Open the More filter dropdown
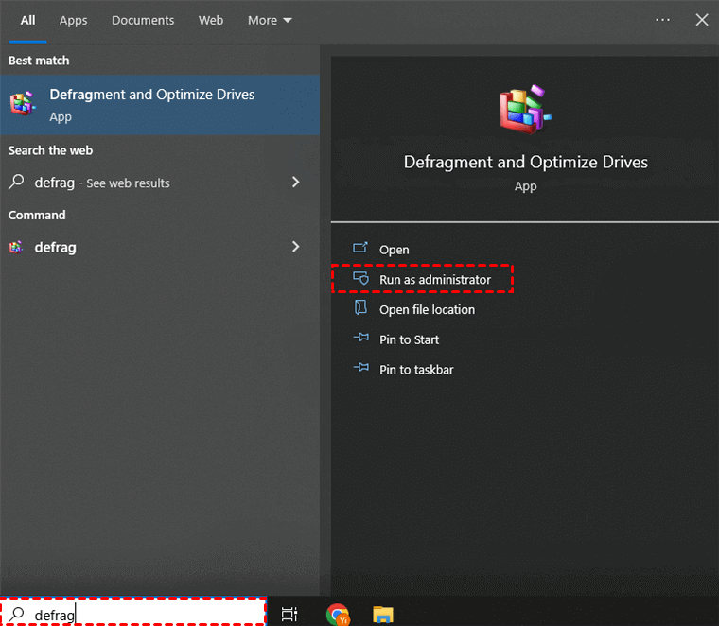Screen dimensions: 719x626 [270, 20]
